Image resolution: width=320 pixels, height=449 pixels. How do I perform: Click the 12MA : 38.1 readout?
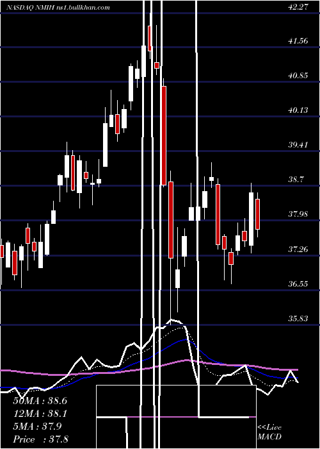(40, 414)
